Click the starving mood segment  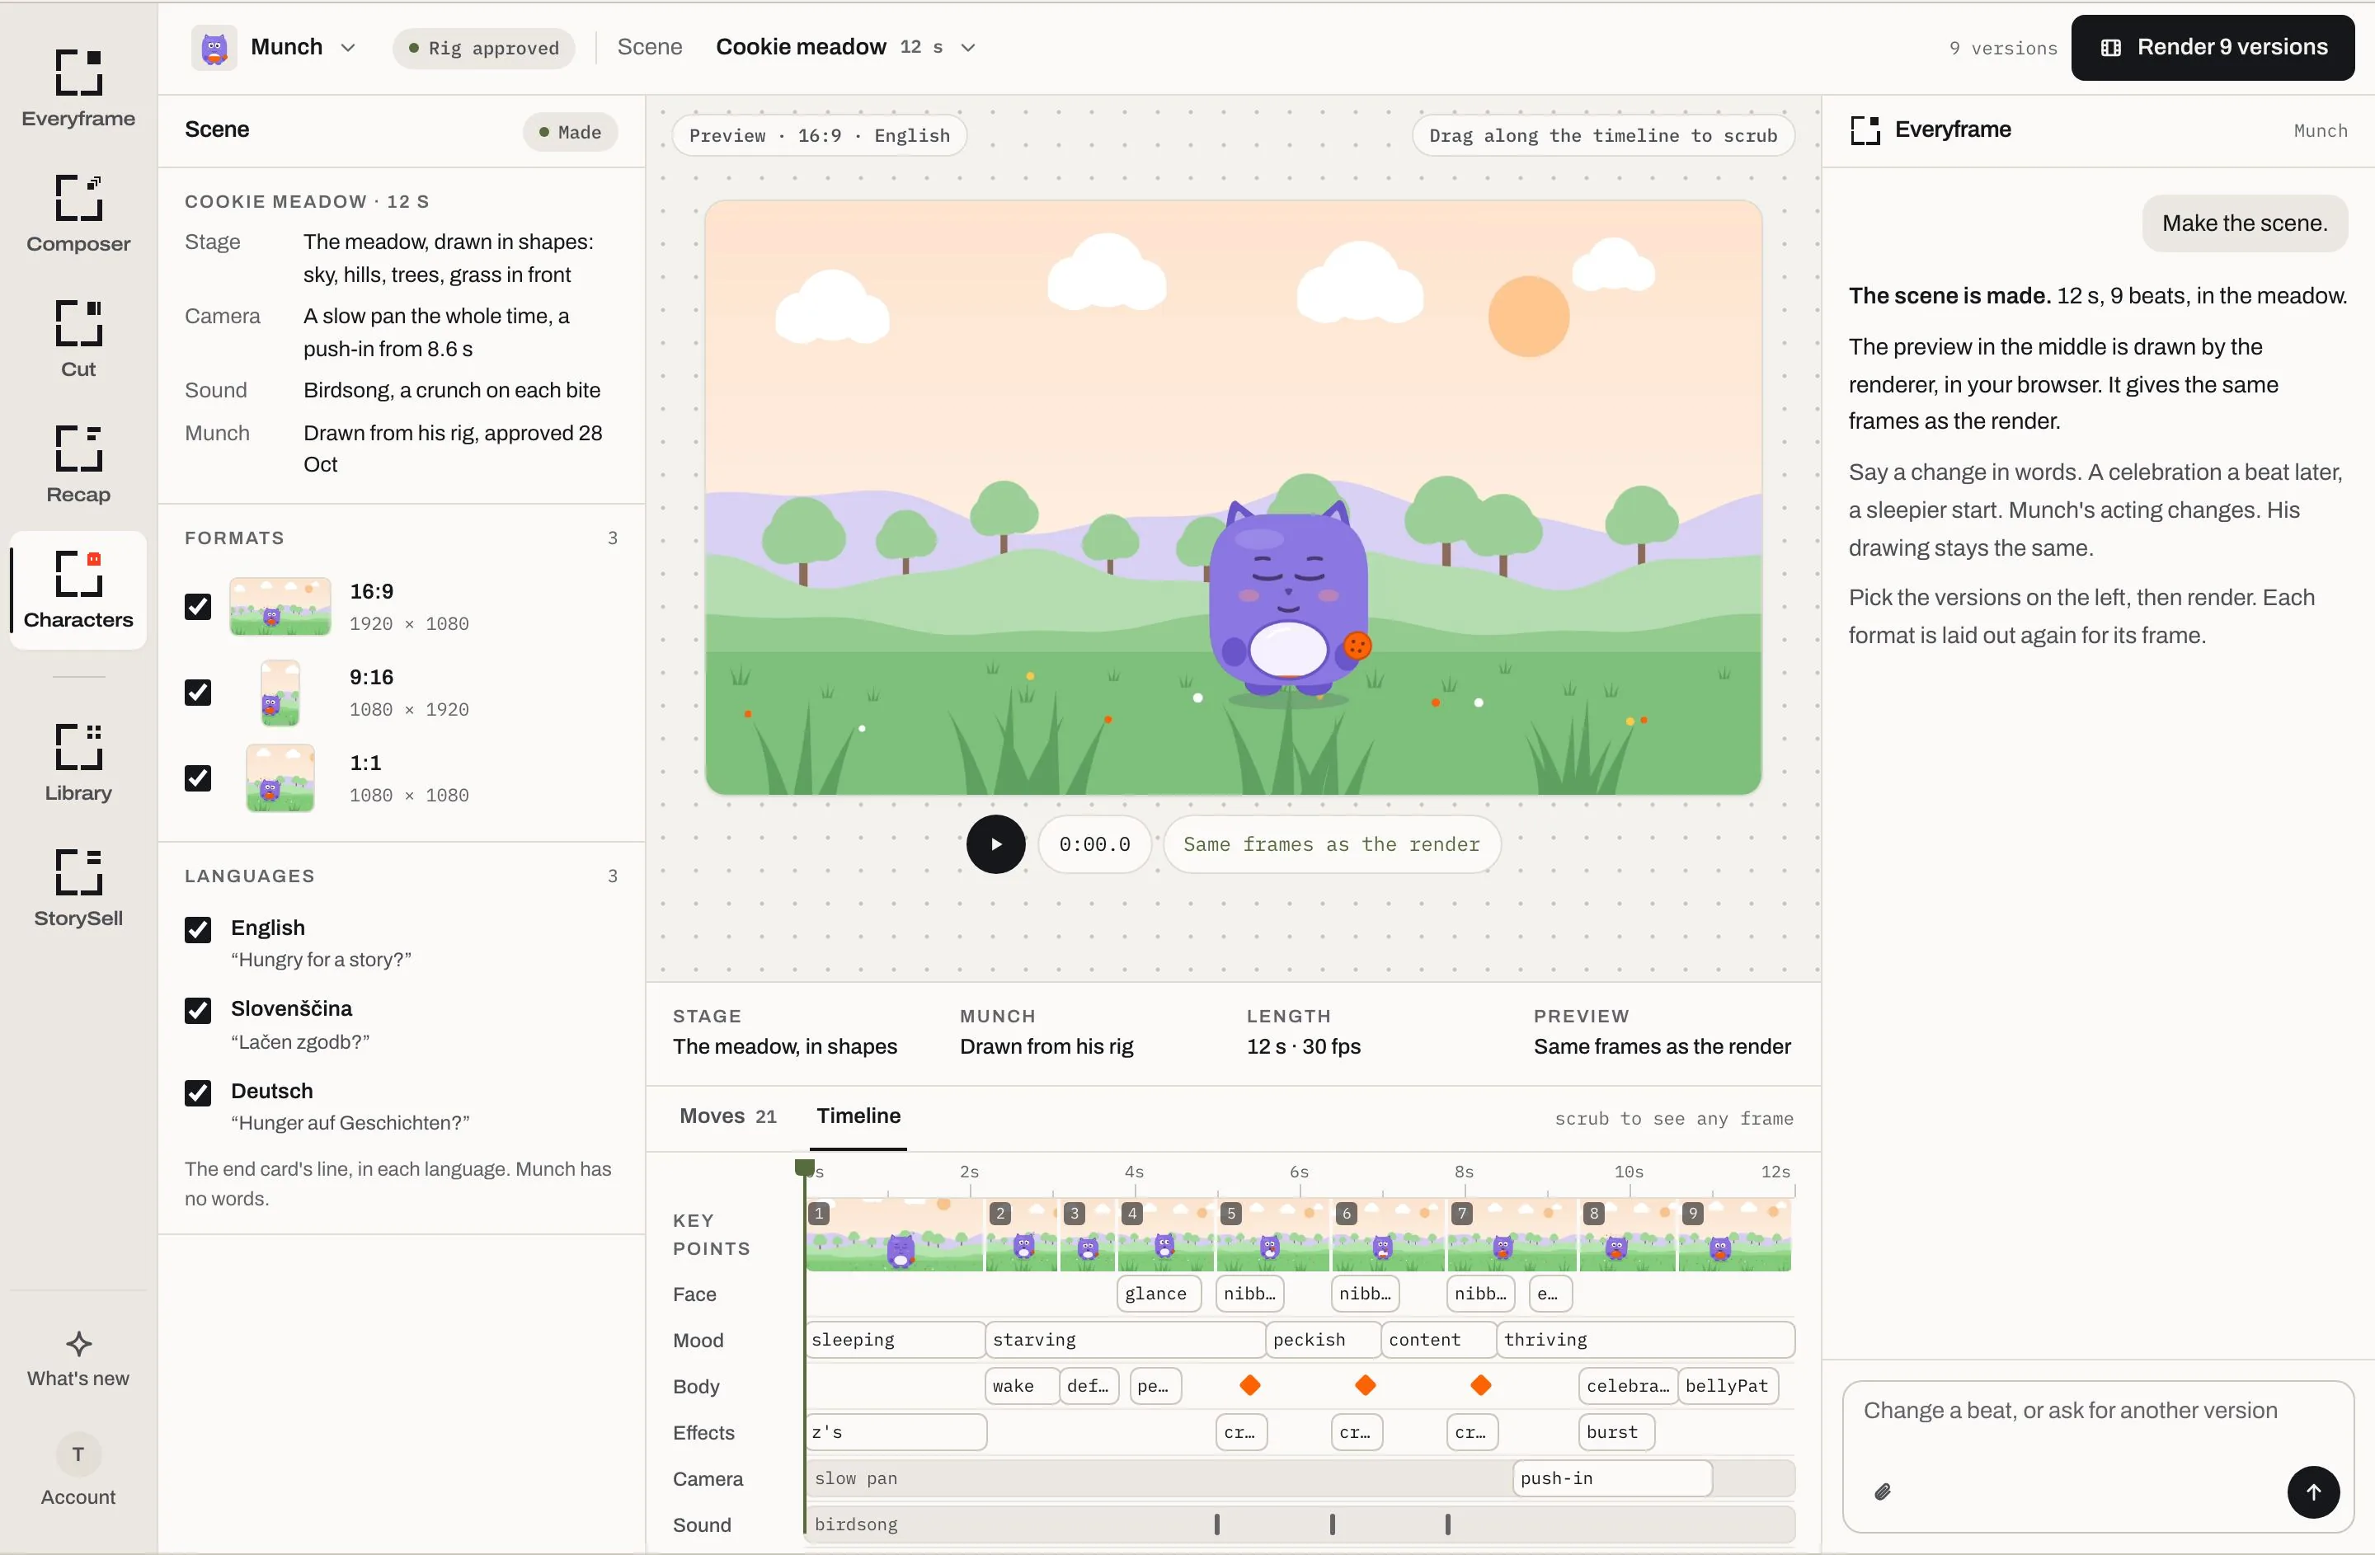pyautogui.click(x=1125, y=1340)
